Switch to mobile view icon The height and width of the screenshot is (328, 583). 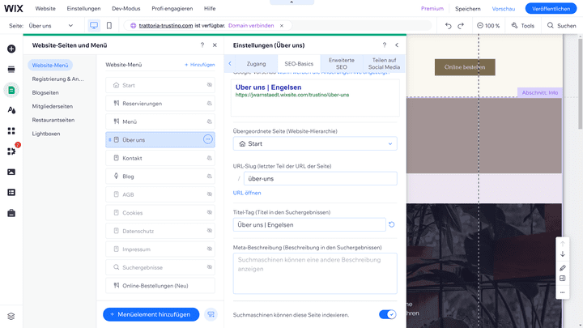tap(109, 26)
